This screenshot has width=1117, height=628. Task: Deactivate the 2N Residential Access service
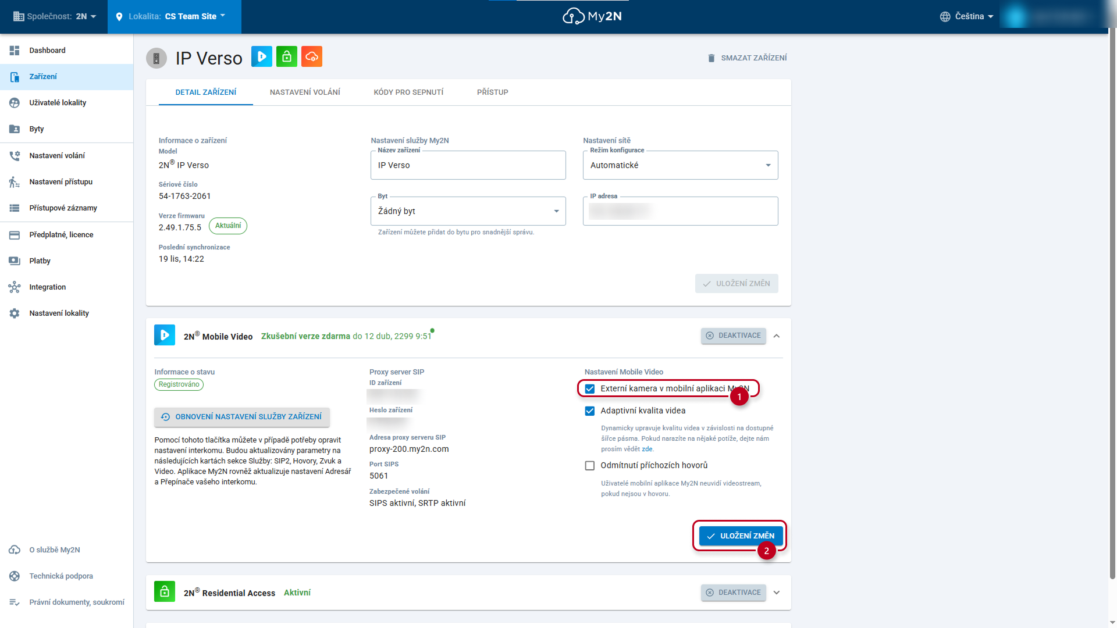coord(733,593)
